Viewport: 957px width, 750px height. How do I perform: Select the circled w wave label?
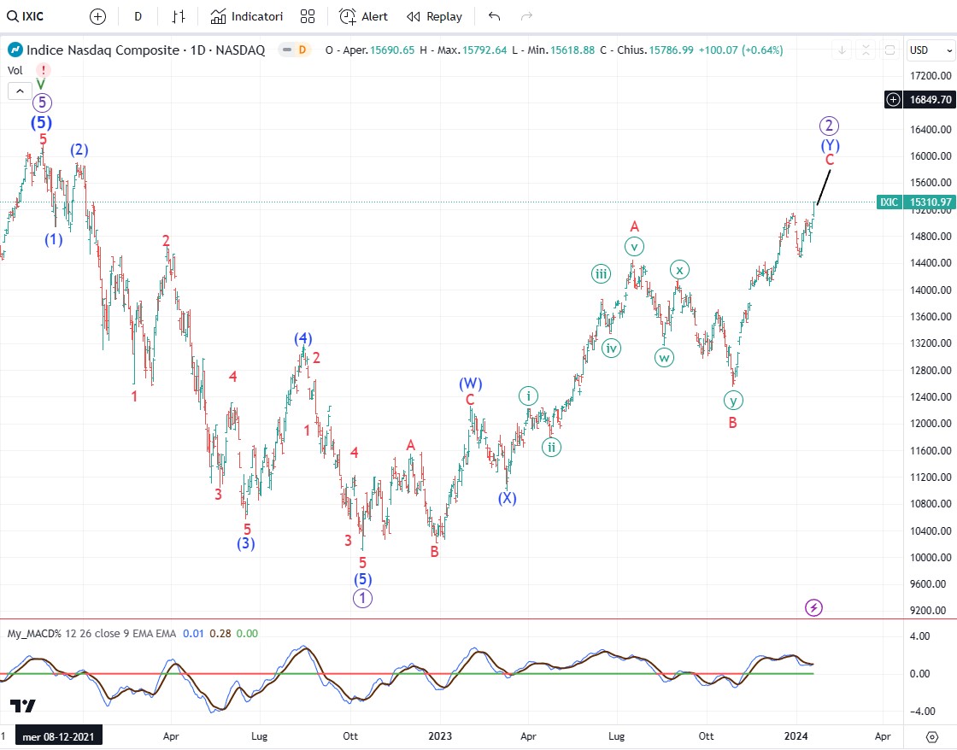click(664, 358)
